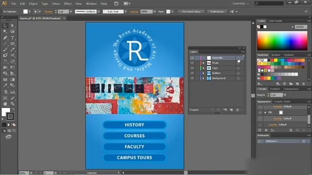Expand the Photo layer
The width and height of the screenshot is (312, 175).
[x=203, y=63]
